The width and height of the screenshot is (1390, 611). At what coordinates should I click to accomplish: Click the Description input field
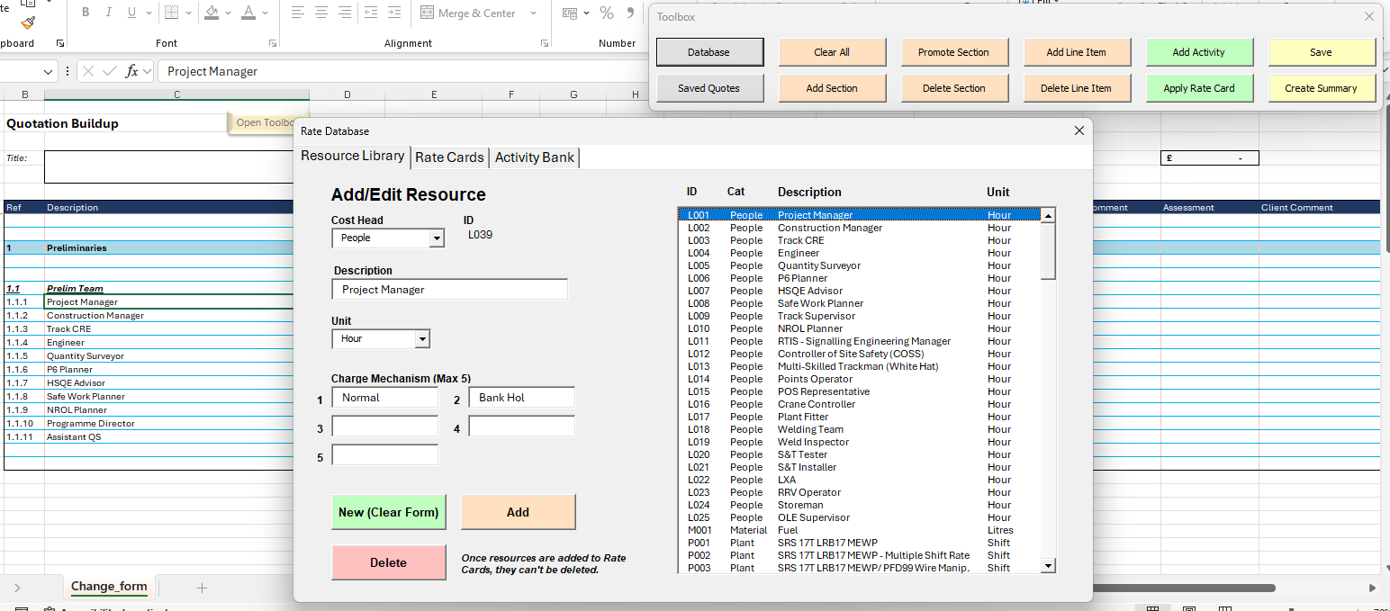coord(450,290)
